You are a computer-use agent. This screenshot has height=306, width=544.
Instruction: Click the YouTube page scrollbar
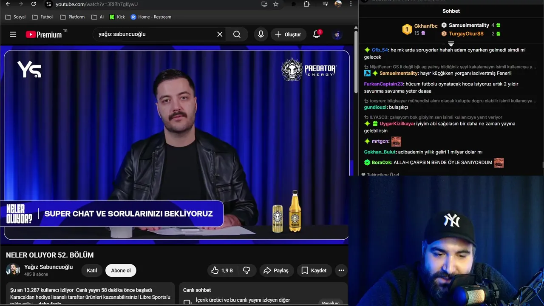[x=356, y=62]
